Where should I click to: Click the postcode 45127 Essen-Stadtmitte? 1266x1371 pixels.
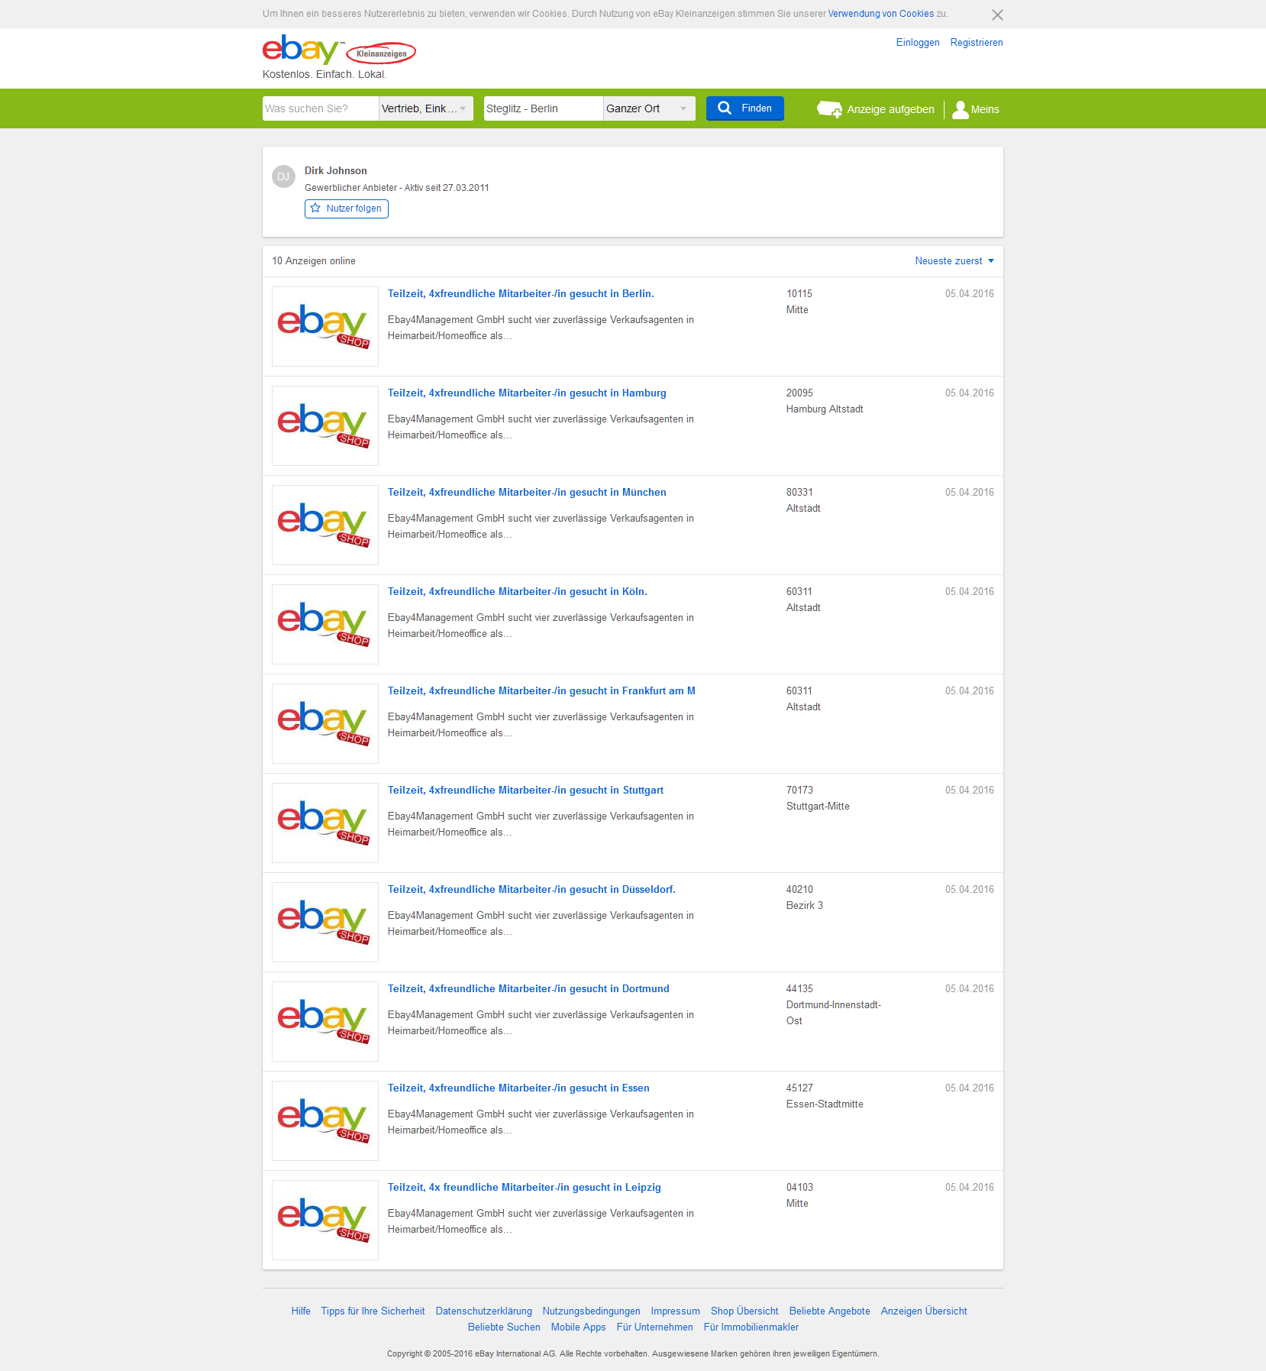coord(825,1096)
